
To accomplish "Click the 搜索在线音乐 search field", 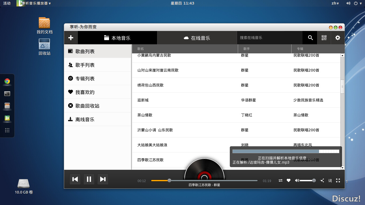I will [269, 38].
